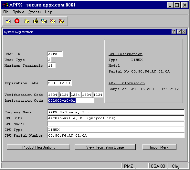Close the System Registration panel

[x=184, y=32]
